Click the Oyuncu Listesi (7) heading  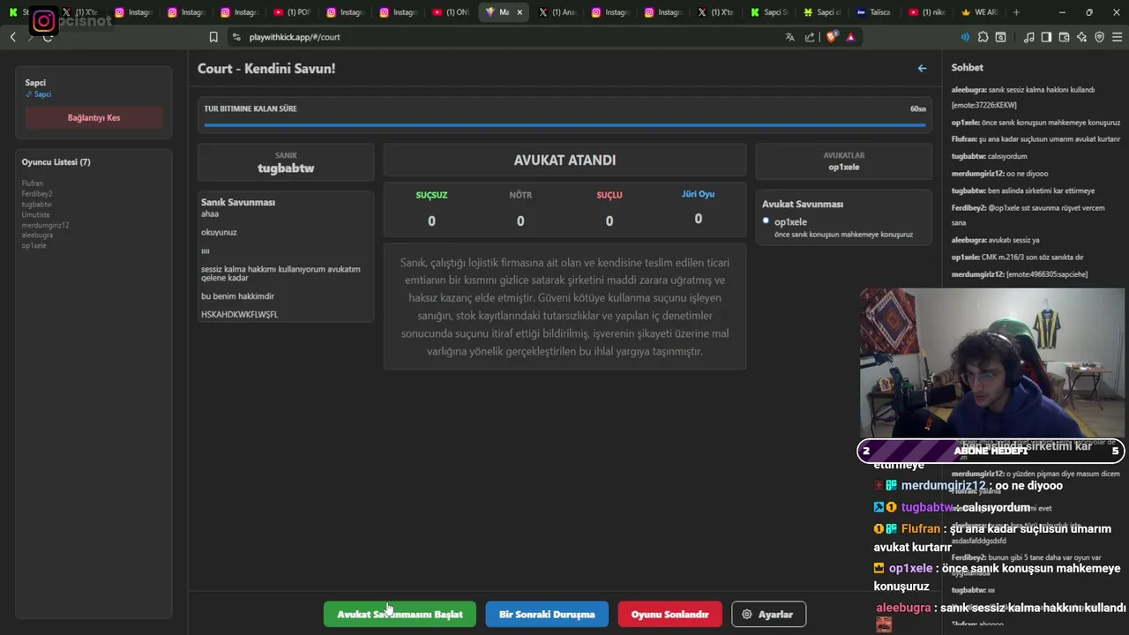click(56, 162)
